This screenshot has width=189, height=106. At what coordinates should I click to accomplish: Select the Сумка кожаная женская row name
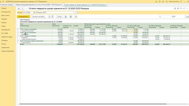pyautogui.click(x=29, y=39)
